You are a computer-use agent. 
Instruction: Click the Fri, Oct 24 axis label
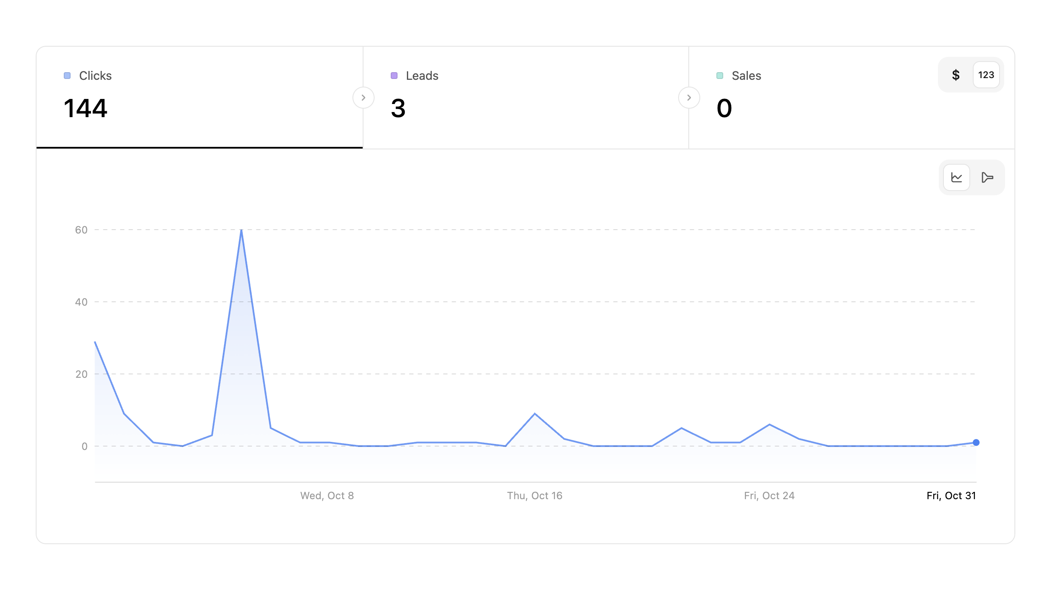pyautogui.click(x=769, y=495)
